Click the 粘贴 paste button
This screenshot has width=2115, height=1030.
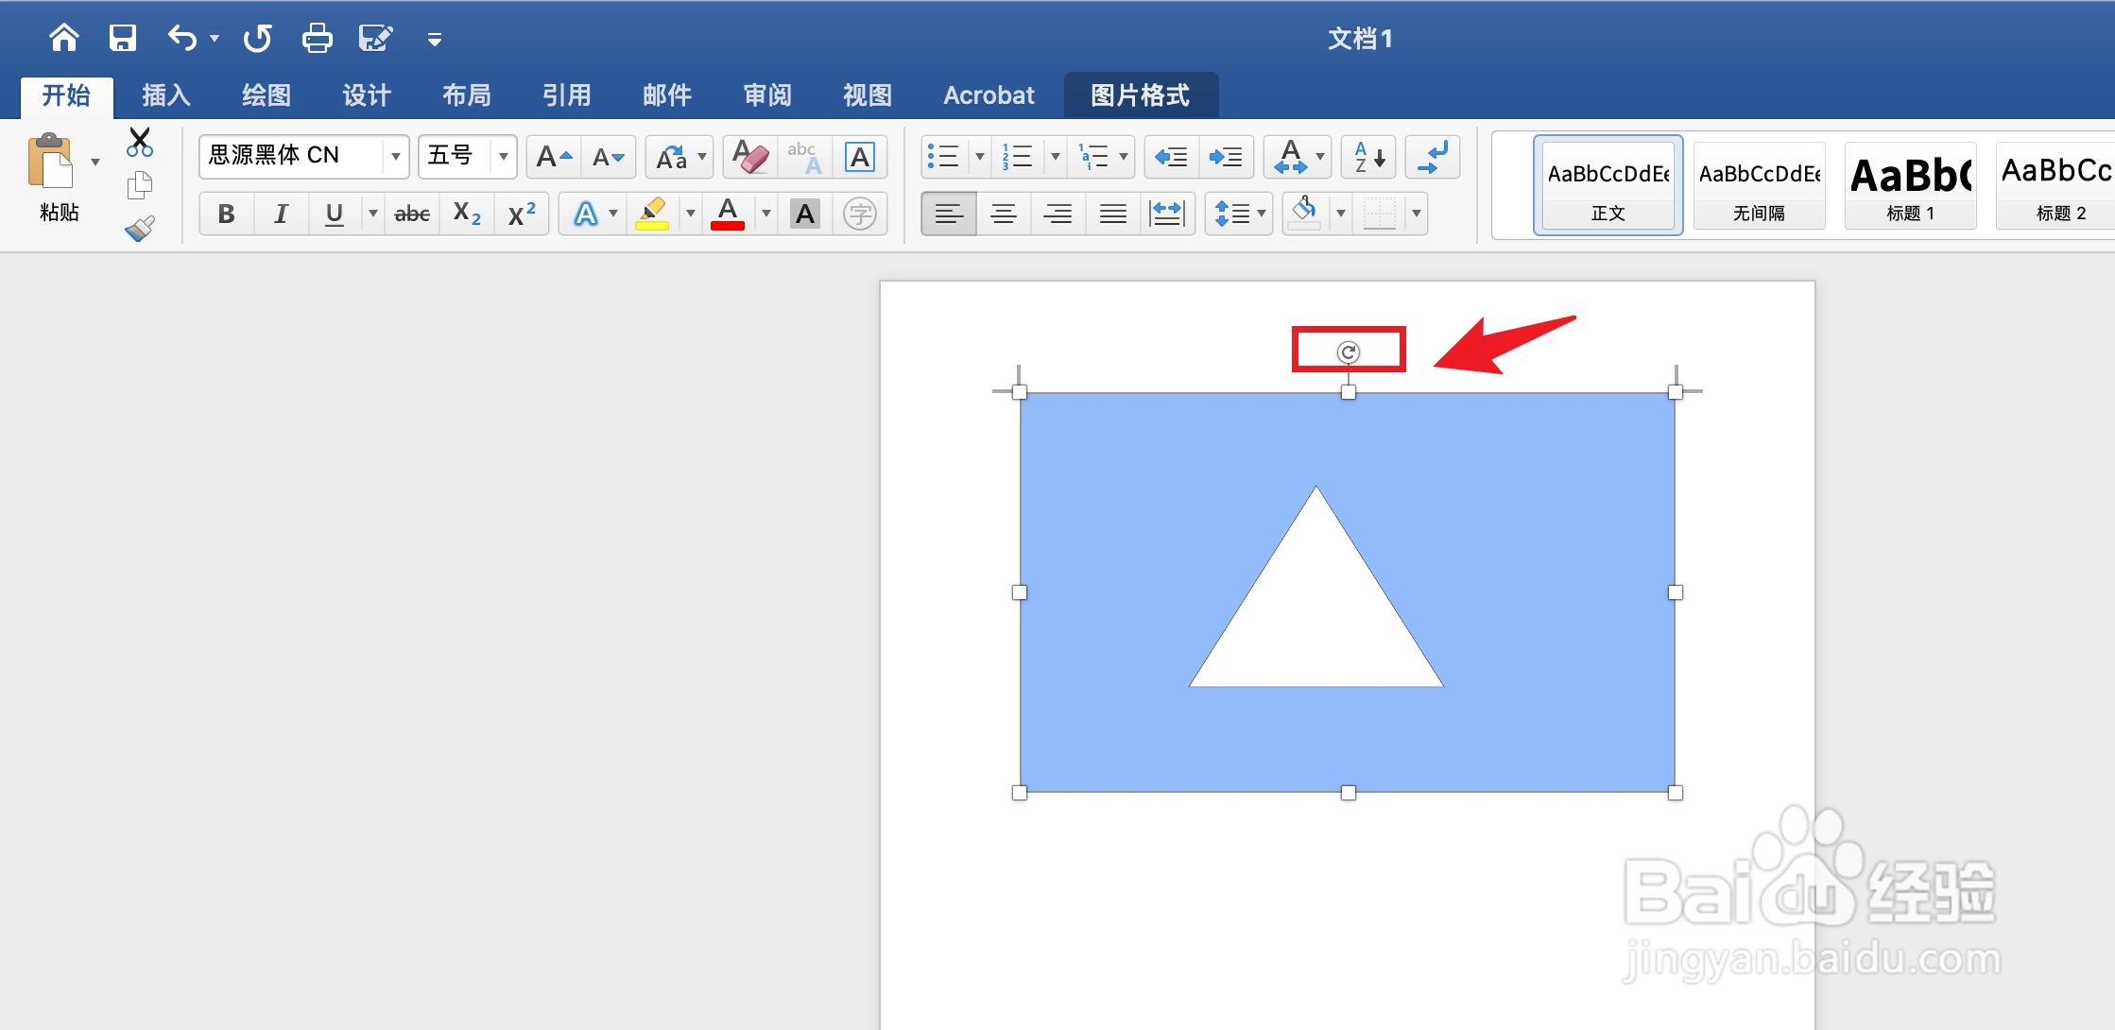52,163
